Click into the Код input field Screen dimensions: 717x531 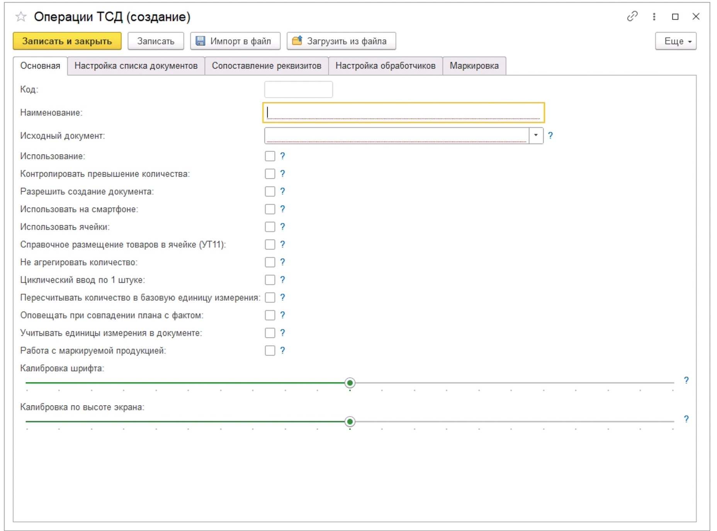tap(298, 89)
